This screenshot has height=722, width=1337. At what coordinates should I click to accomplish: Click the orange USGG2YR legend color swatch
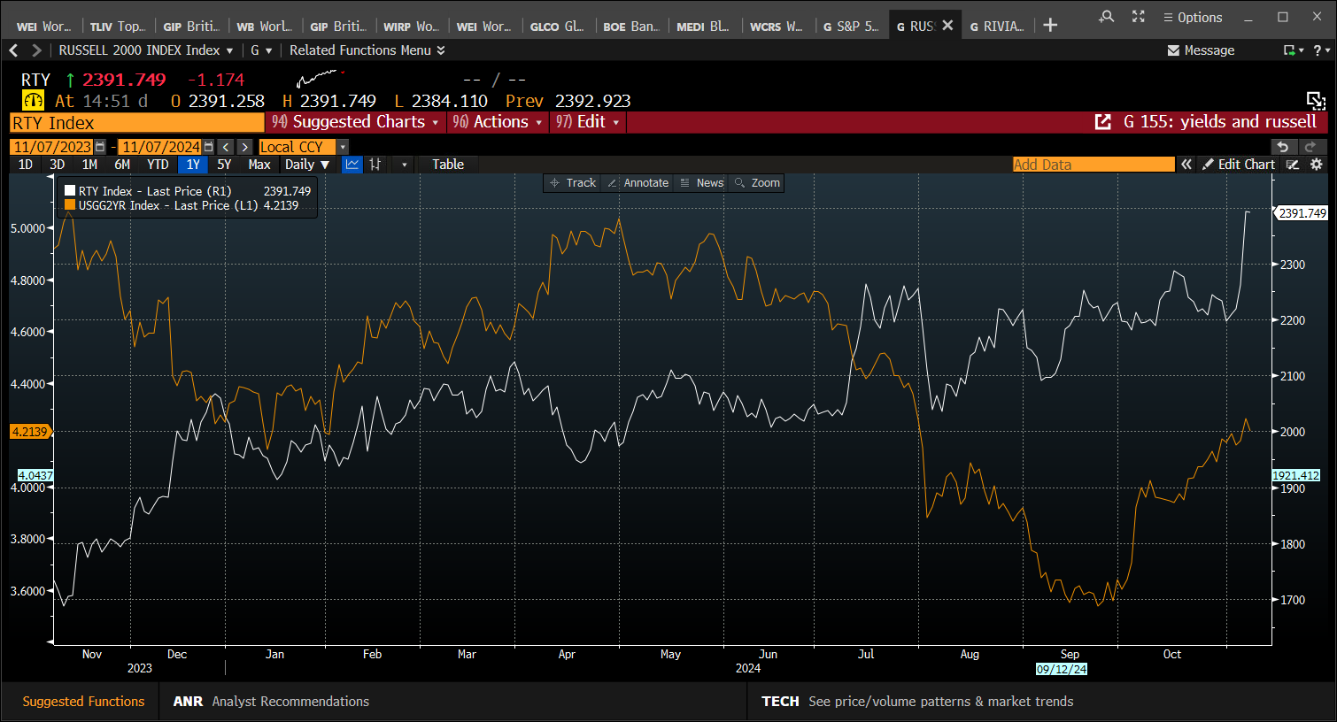(70, 205)
